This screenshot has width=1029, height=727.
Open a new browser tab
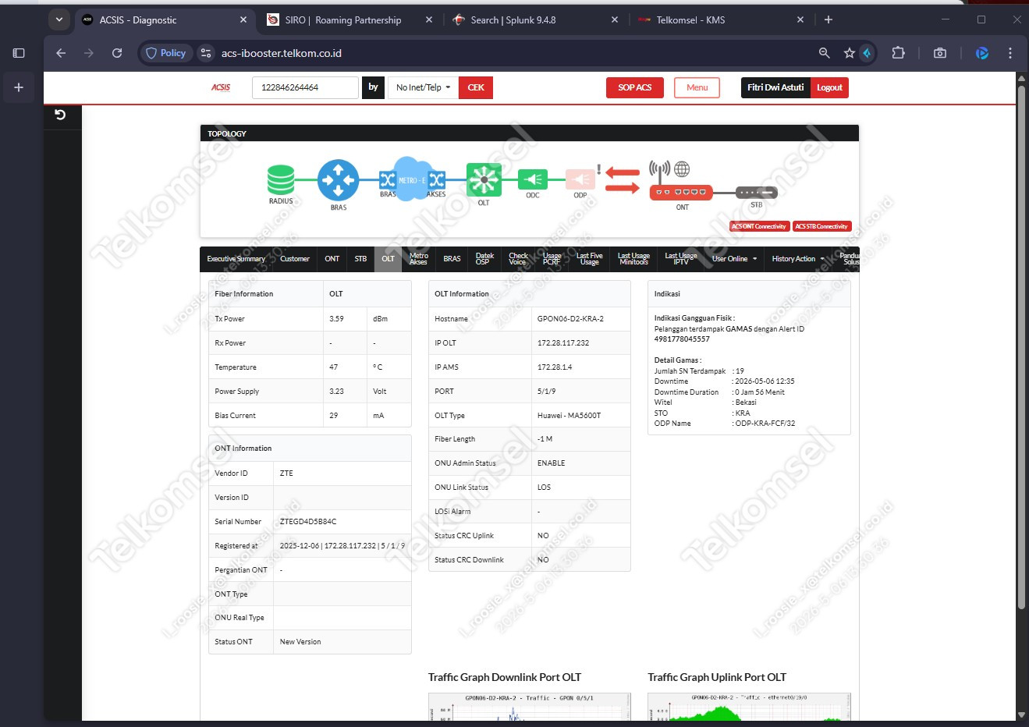click(x=829, y=20)
